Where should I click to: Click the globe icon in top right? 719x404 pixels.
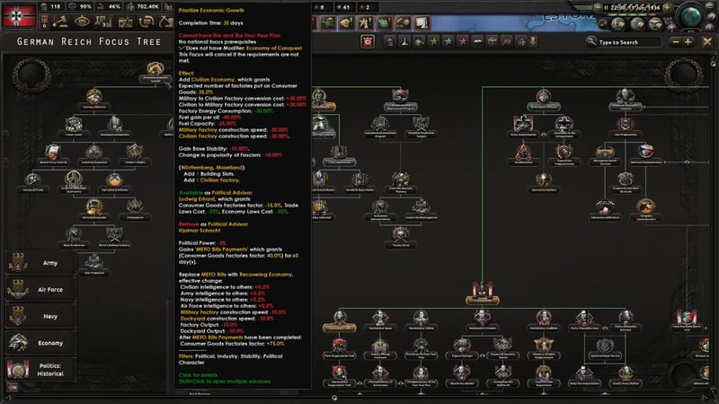[690, 17]
